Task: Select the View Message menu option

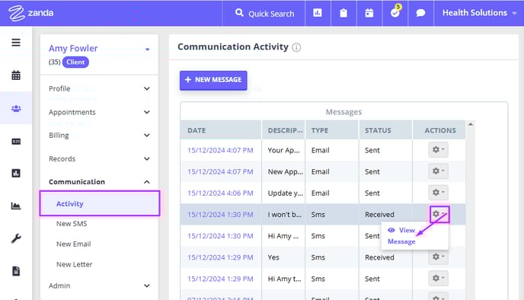Action: (402, 236)
